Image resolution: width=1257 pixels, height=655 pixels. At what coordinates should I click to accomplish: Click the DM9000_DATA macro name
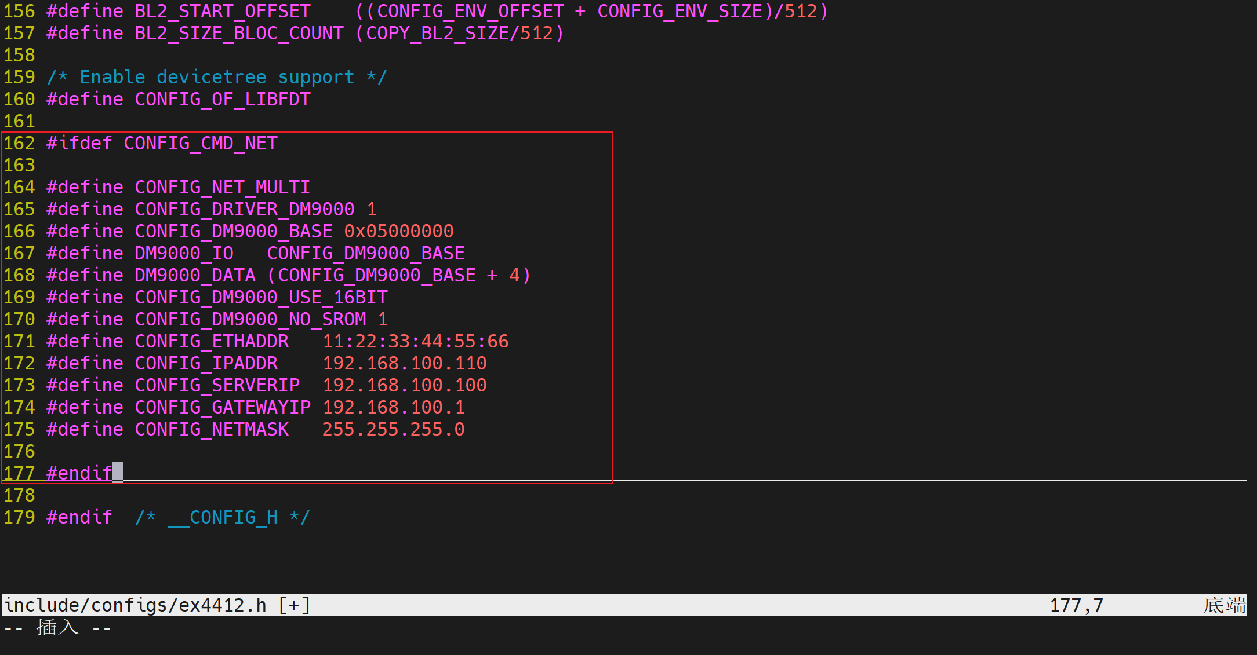(x=195, y=275)
